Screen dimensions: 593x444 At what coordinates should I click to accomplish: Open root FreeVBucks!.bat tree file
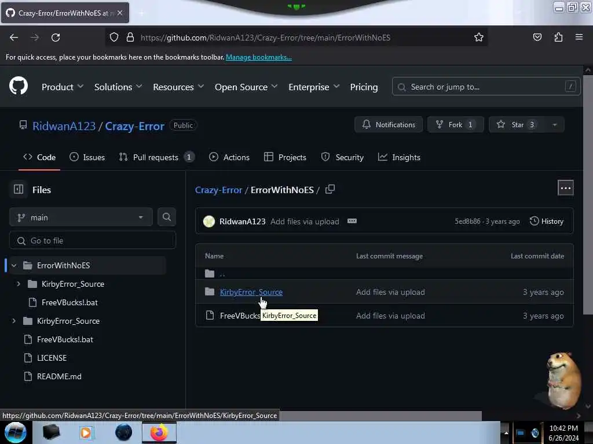point(65,339)
